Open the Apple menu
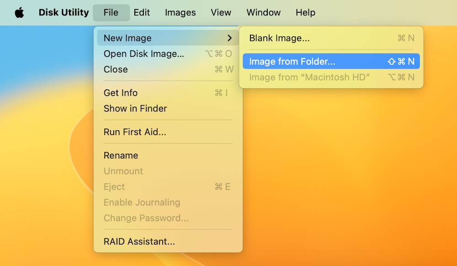 click(19, 12)
